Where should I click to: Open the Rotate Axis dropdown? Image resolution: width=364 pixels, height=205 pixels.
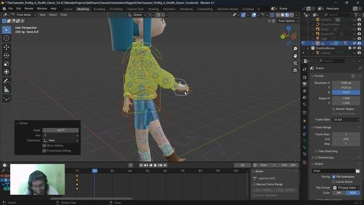point(61,136)
